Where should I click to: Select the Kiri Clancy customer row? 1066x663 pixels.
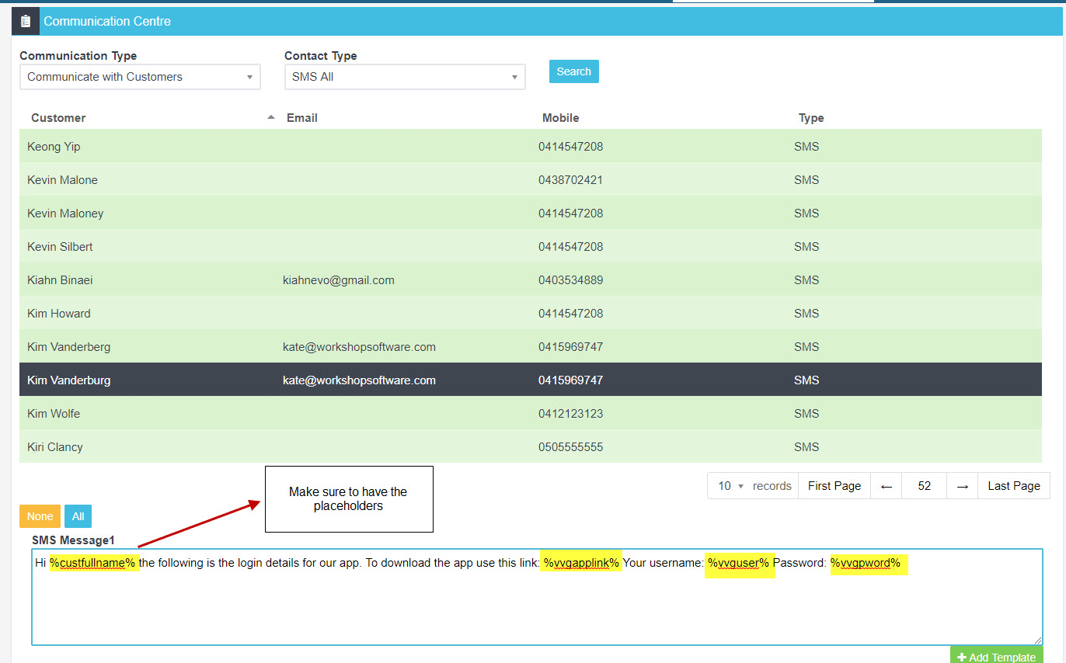[531, 446]
